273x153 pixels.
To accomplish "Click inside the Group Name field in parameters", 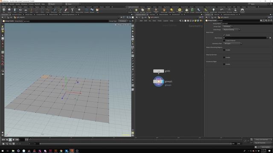I will tap(247, 23).
